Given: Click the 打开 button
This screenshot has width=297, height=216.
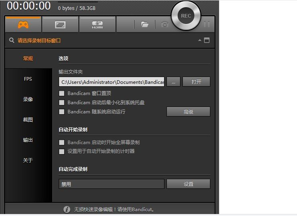Looking at the screenshot, I should (196, 82).
